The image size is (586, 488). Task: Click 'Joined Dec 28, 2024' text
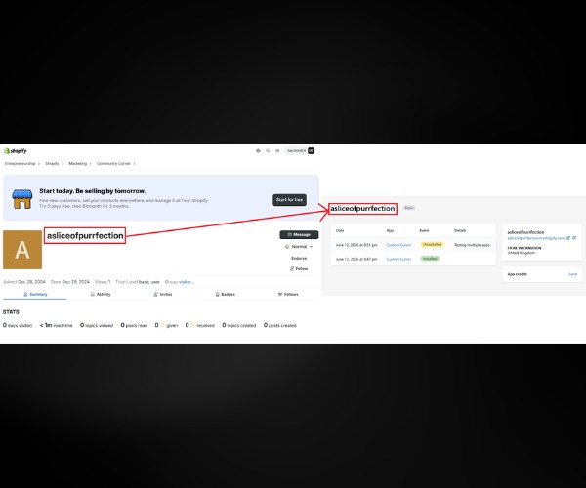23,282
